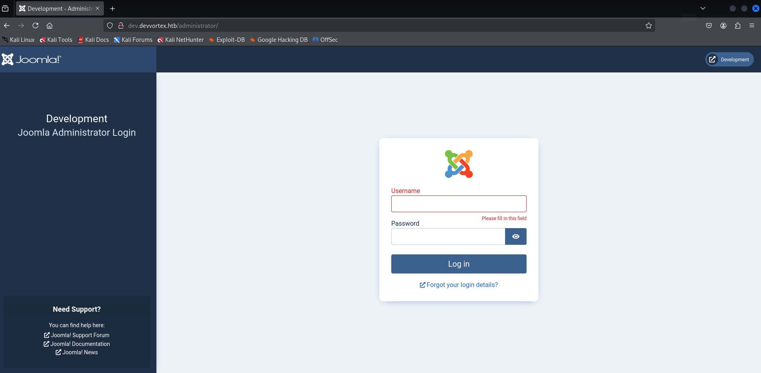
Task: Open the Exploit-DB bookmark
Action: [227, 40]
